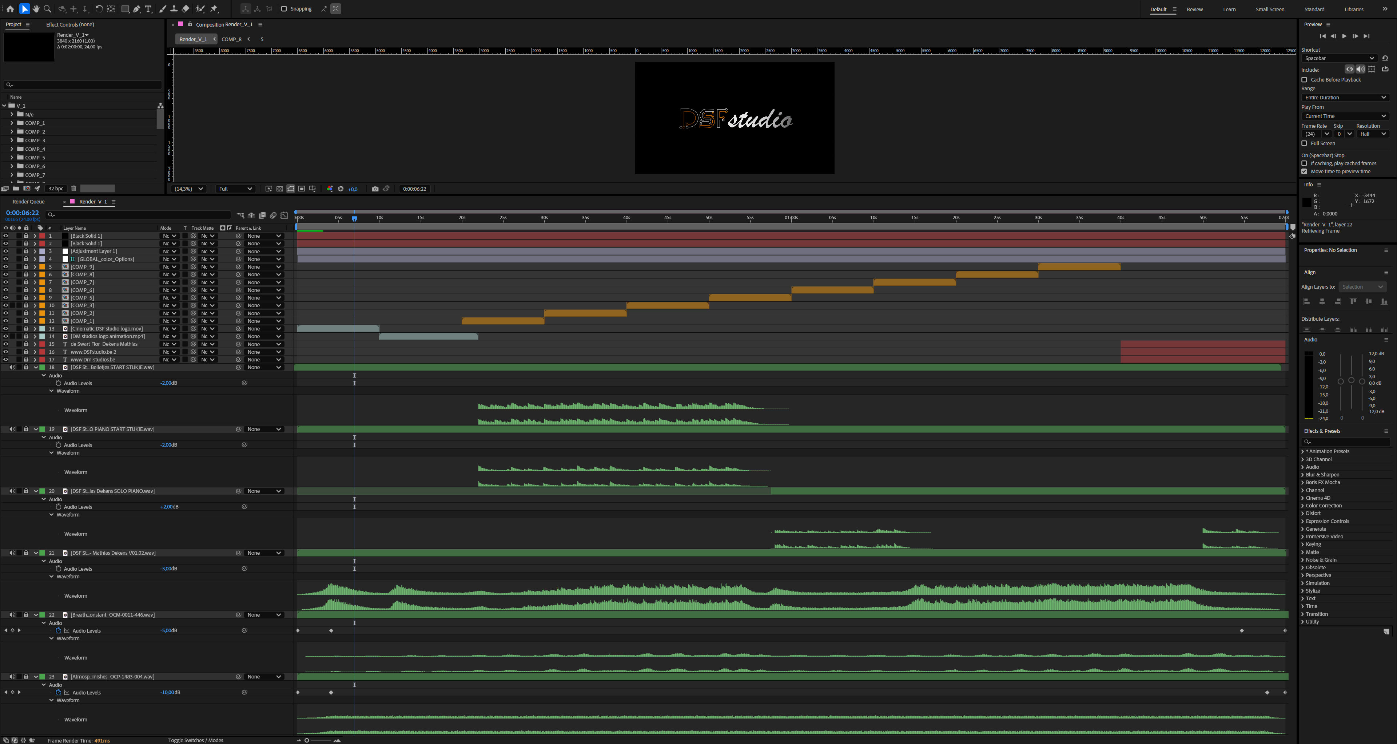Open the COMP_8 breadcrumb tab in viewer
This screenshot has width=1397, height=744.
pyautogui.click(x=232, y=39)
